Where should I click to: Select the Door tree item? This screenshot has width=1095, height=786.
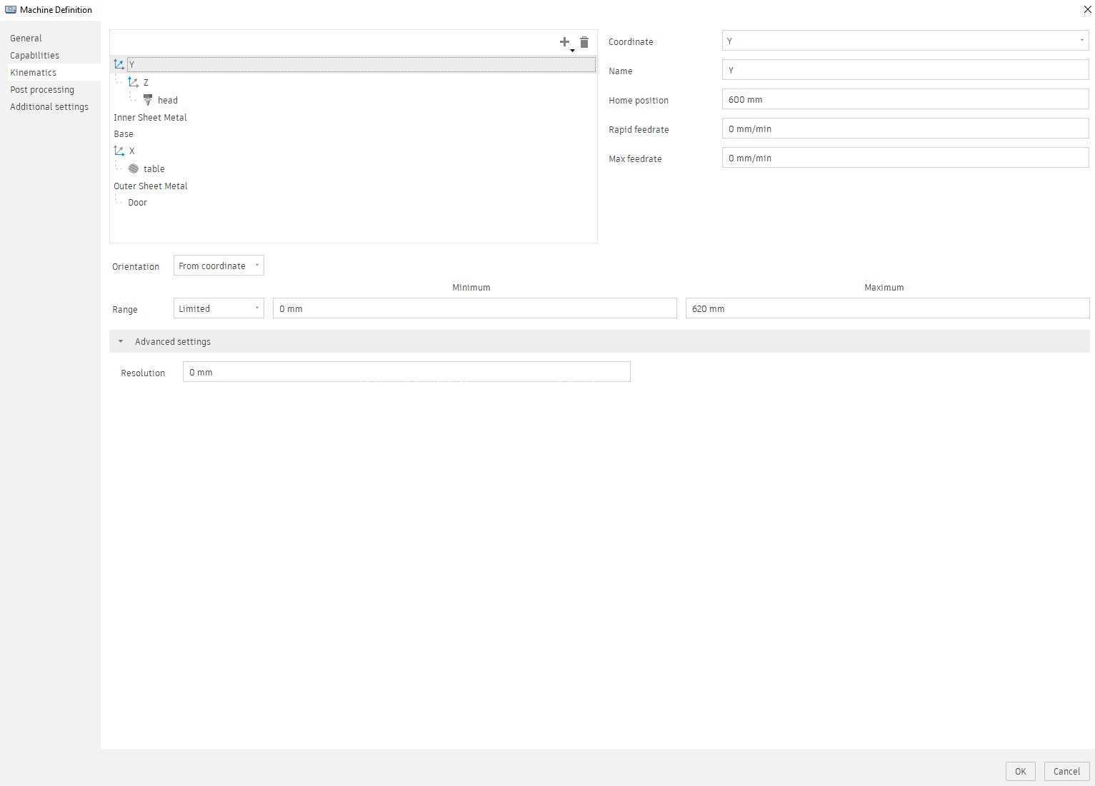(137, 203)
